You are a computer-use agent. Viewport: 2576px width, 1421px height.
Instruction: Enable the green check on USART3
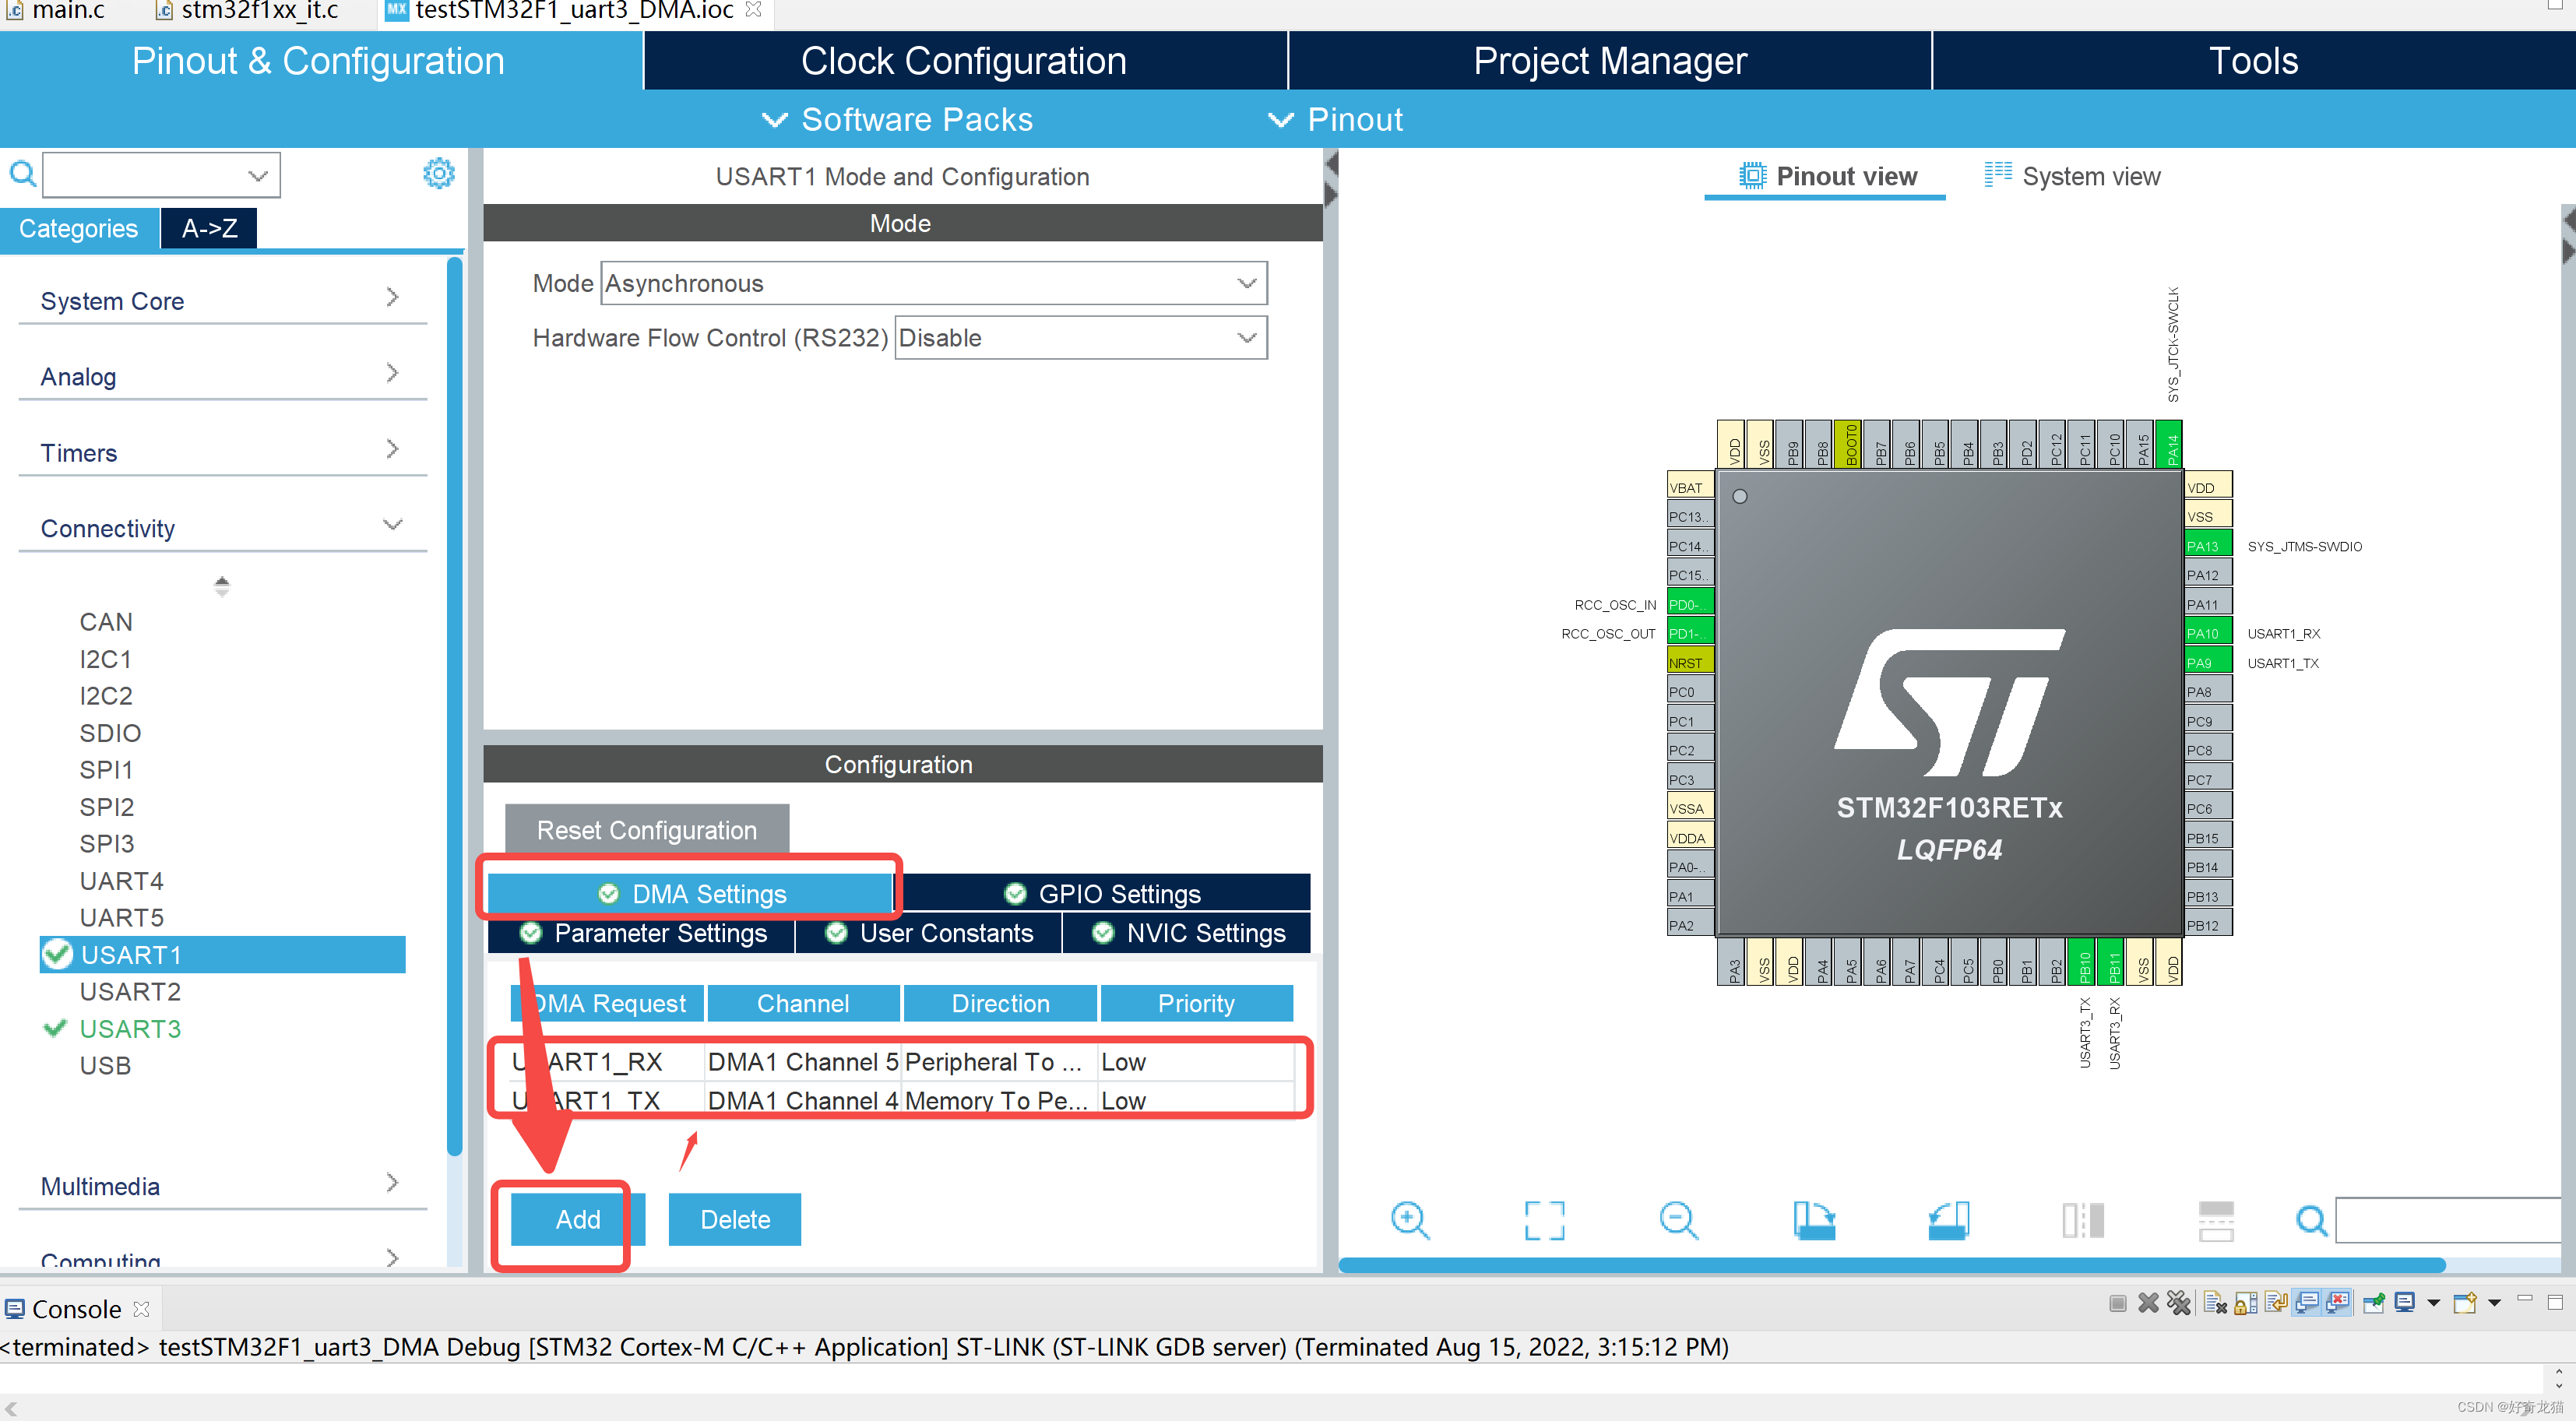tap(56, 1028)
